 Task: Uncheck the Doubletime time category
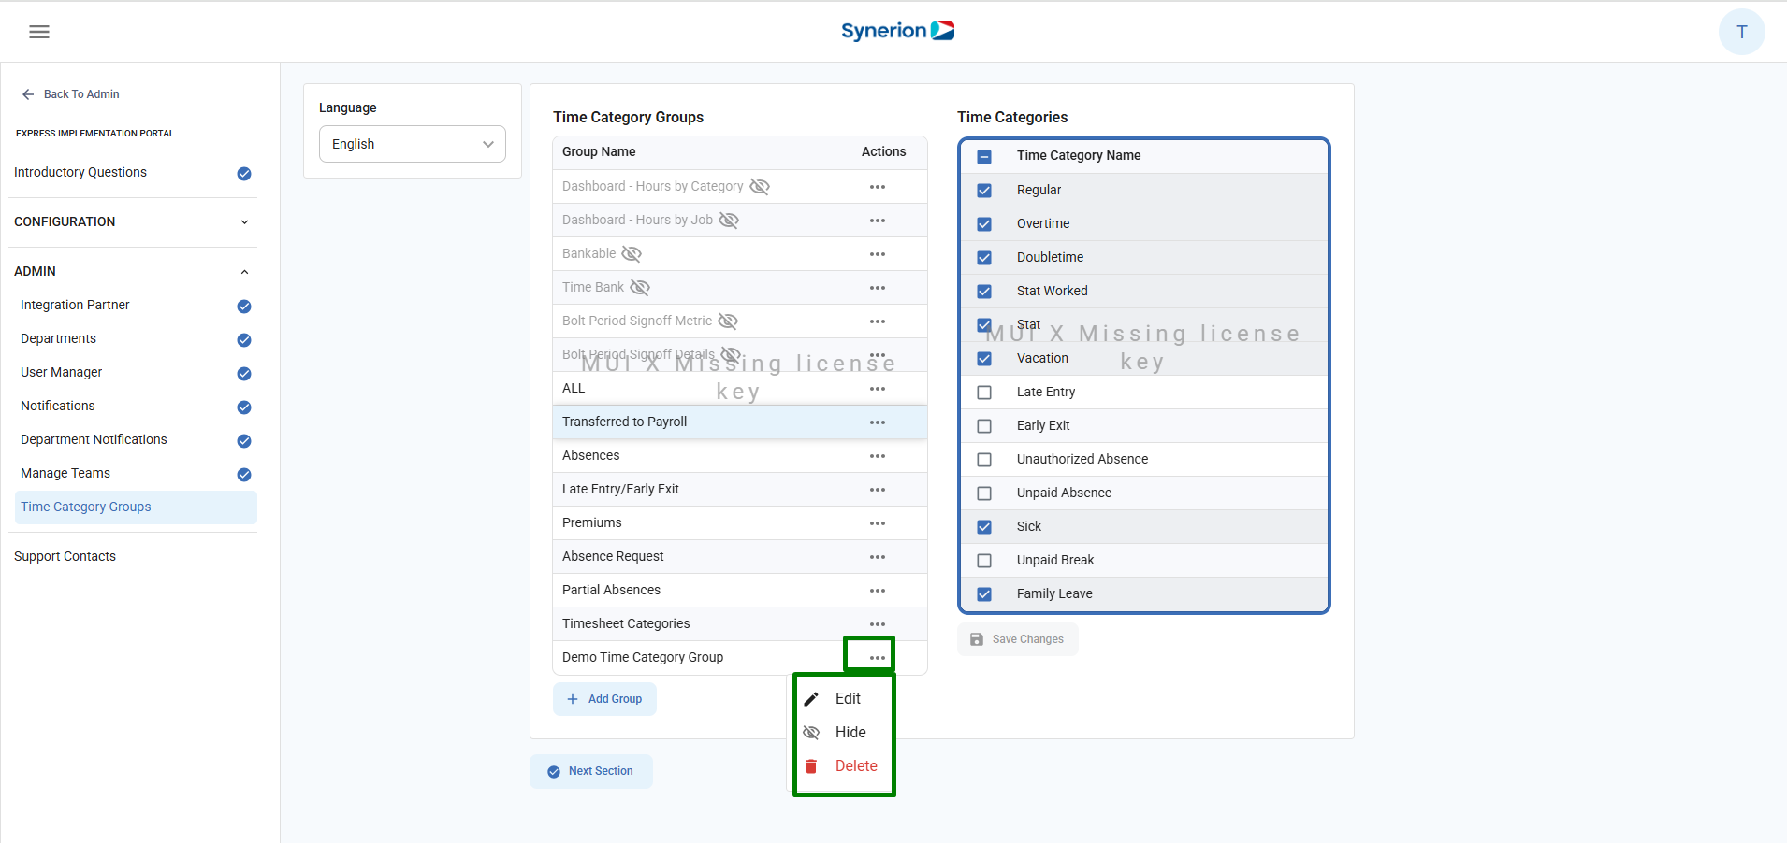984,258
